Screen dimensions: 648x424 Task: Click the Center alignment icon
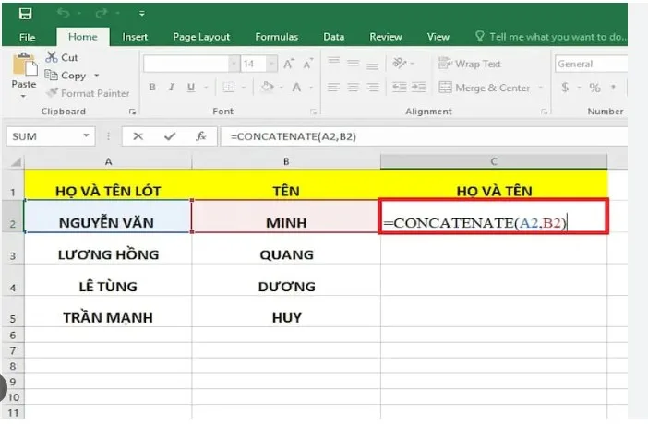[x=353, y=88]
